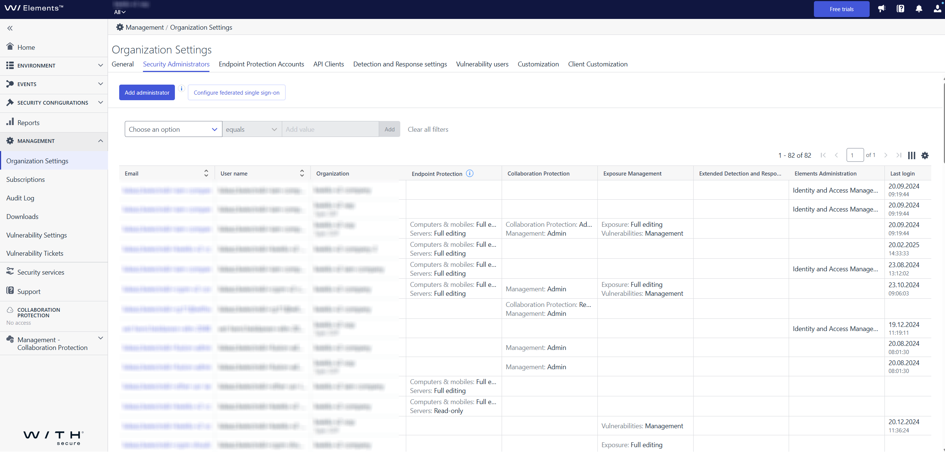
Task: Click Configure federated single sign-on
Action: (x=237, y=92)
